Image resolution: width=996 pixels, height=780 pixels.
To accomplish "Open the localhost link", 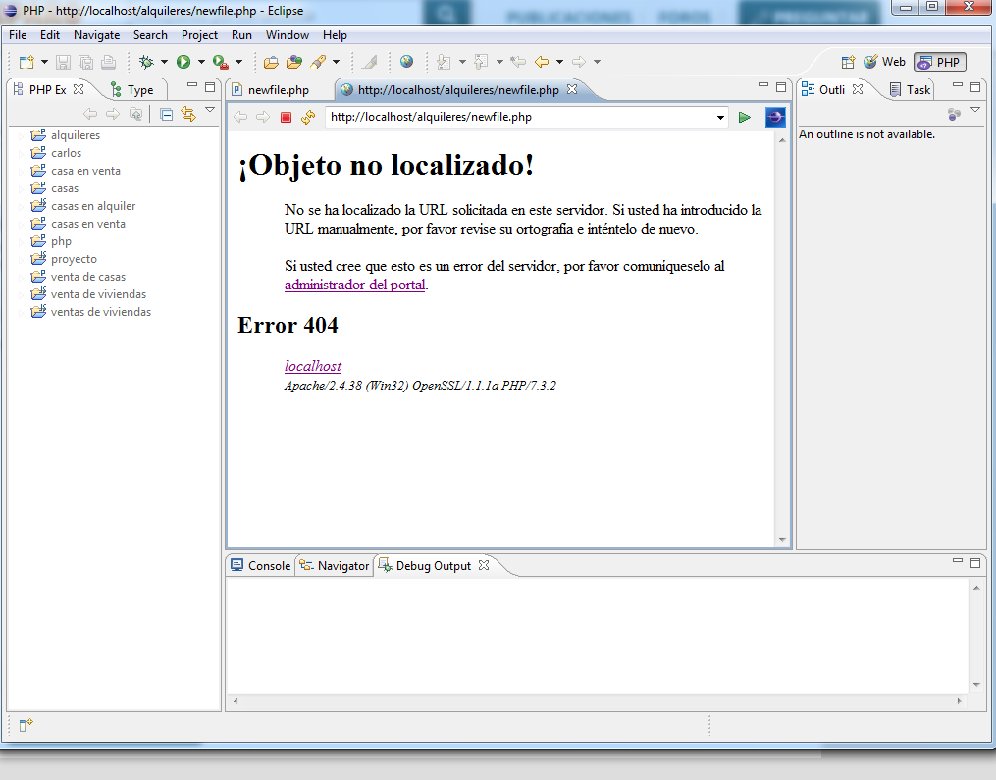I will tap(312, 366).
